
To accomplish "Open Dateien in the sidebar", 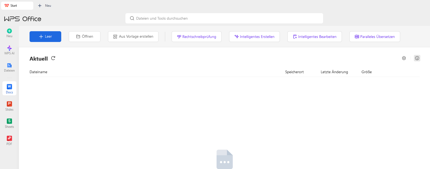I will (x=9, y=68).
